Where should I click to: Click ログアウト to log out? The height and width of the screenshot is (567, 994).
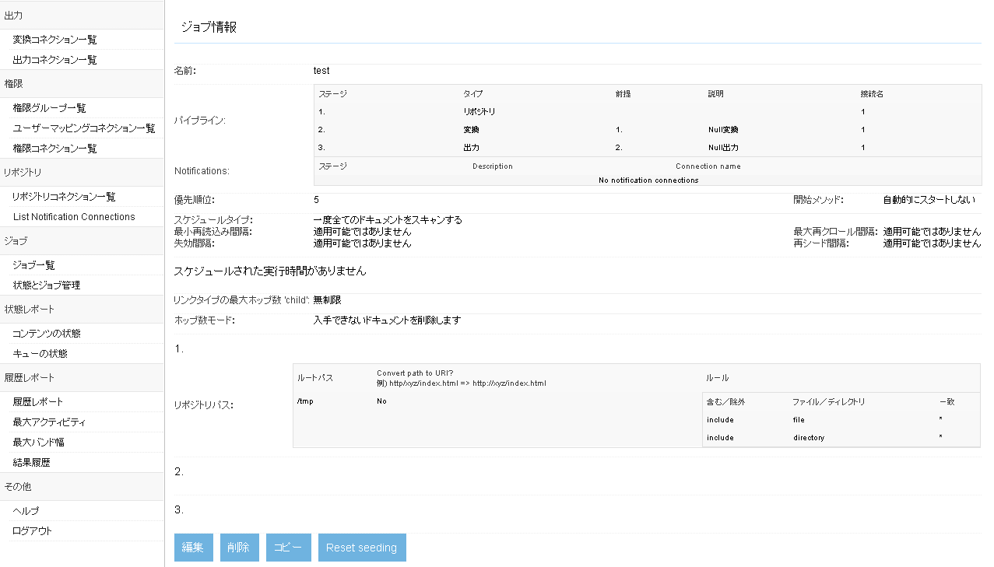33,531
